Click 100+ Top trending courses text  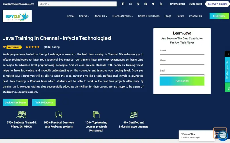96,126
